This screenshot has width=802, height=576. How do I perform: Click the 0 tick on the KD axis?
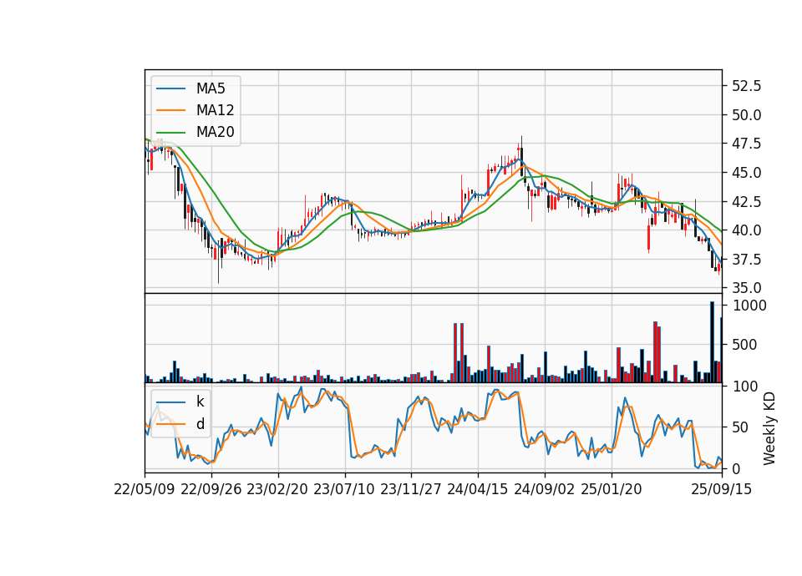click(x=737, y=468)
